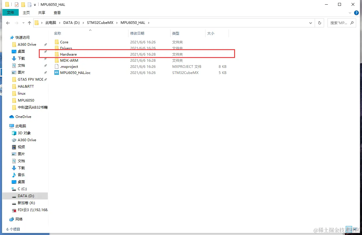Expand the address bar history dropdown
The height and width of the screenshot is (235, 362).
tap(311, 23)
